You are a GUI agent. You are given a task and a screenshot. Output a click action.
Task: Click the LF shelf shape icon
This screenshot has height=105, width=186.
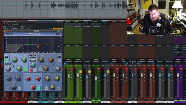pos(7,88)
